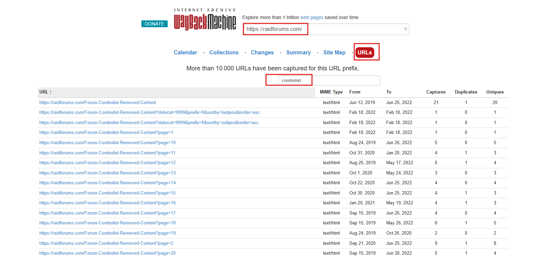The image size is (533, 256).
Task: Click the DONATE button
Action: coord(154,24)
